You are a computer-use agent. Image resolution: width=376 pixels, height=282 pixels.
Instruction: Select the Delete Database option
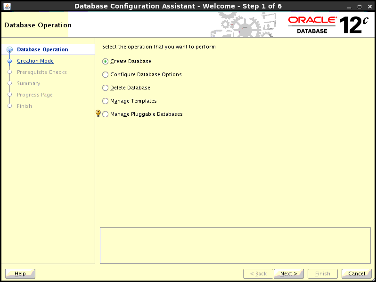105,88
